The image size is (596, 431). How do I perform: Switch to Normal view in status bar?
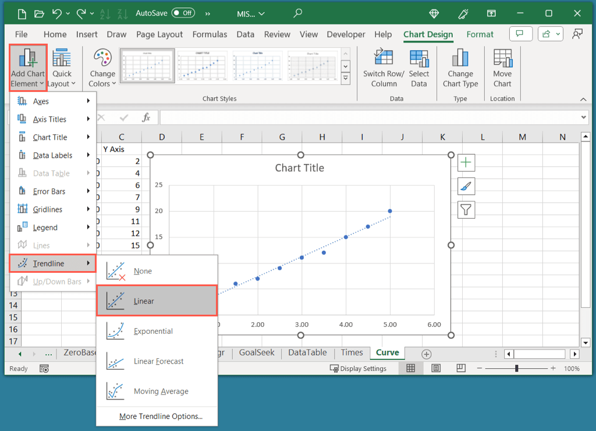point(410,368)
